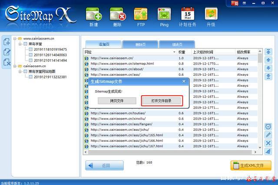Collapse the 菜鸟学堂网站地图 tree node

[20, 71]
